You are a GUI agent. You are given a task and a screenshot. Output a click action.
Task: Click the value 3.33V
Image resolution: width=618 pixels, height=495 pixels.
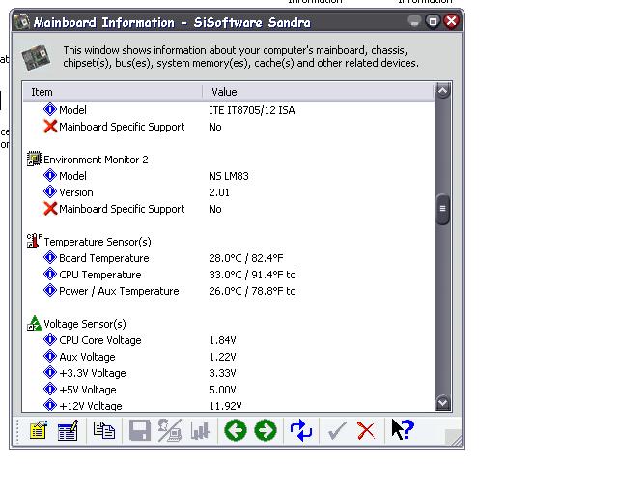[222, 373]
